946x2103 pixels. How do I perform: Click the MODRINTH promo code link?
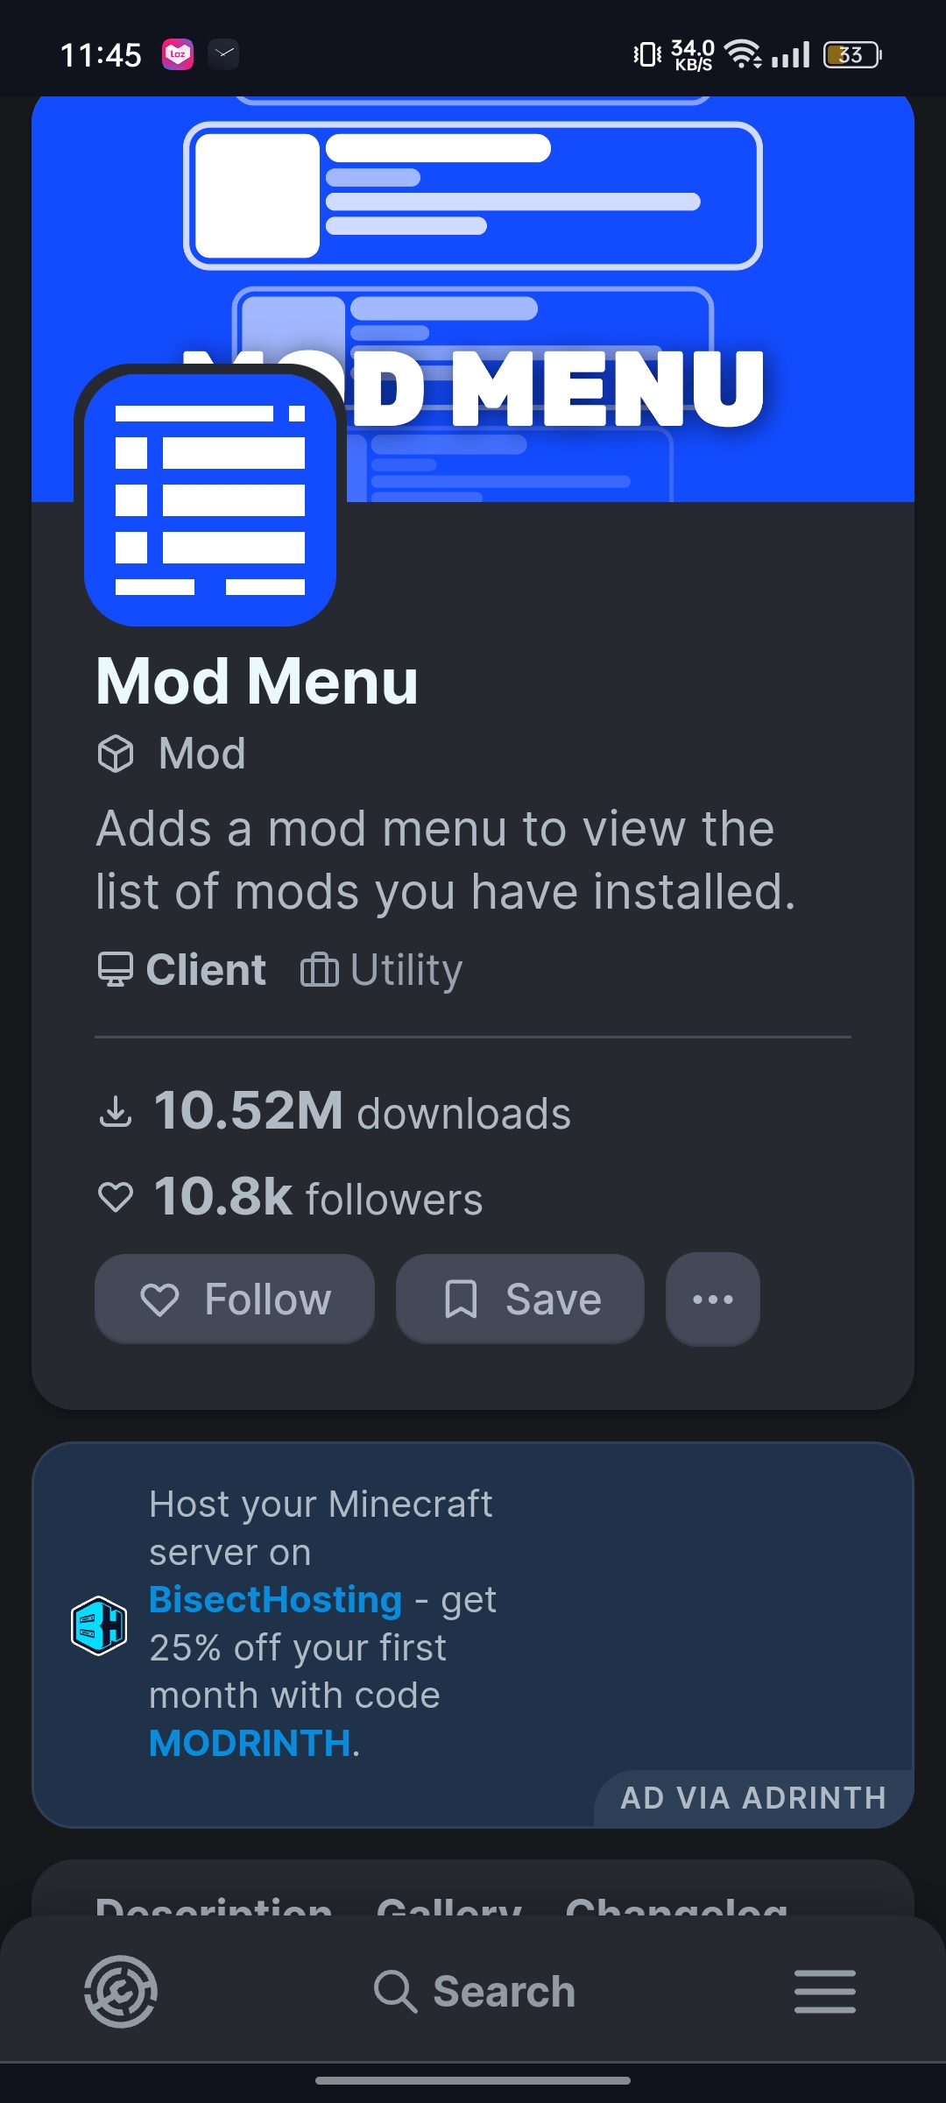(x=251, y=1744)
